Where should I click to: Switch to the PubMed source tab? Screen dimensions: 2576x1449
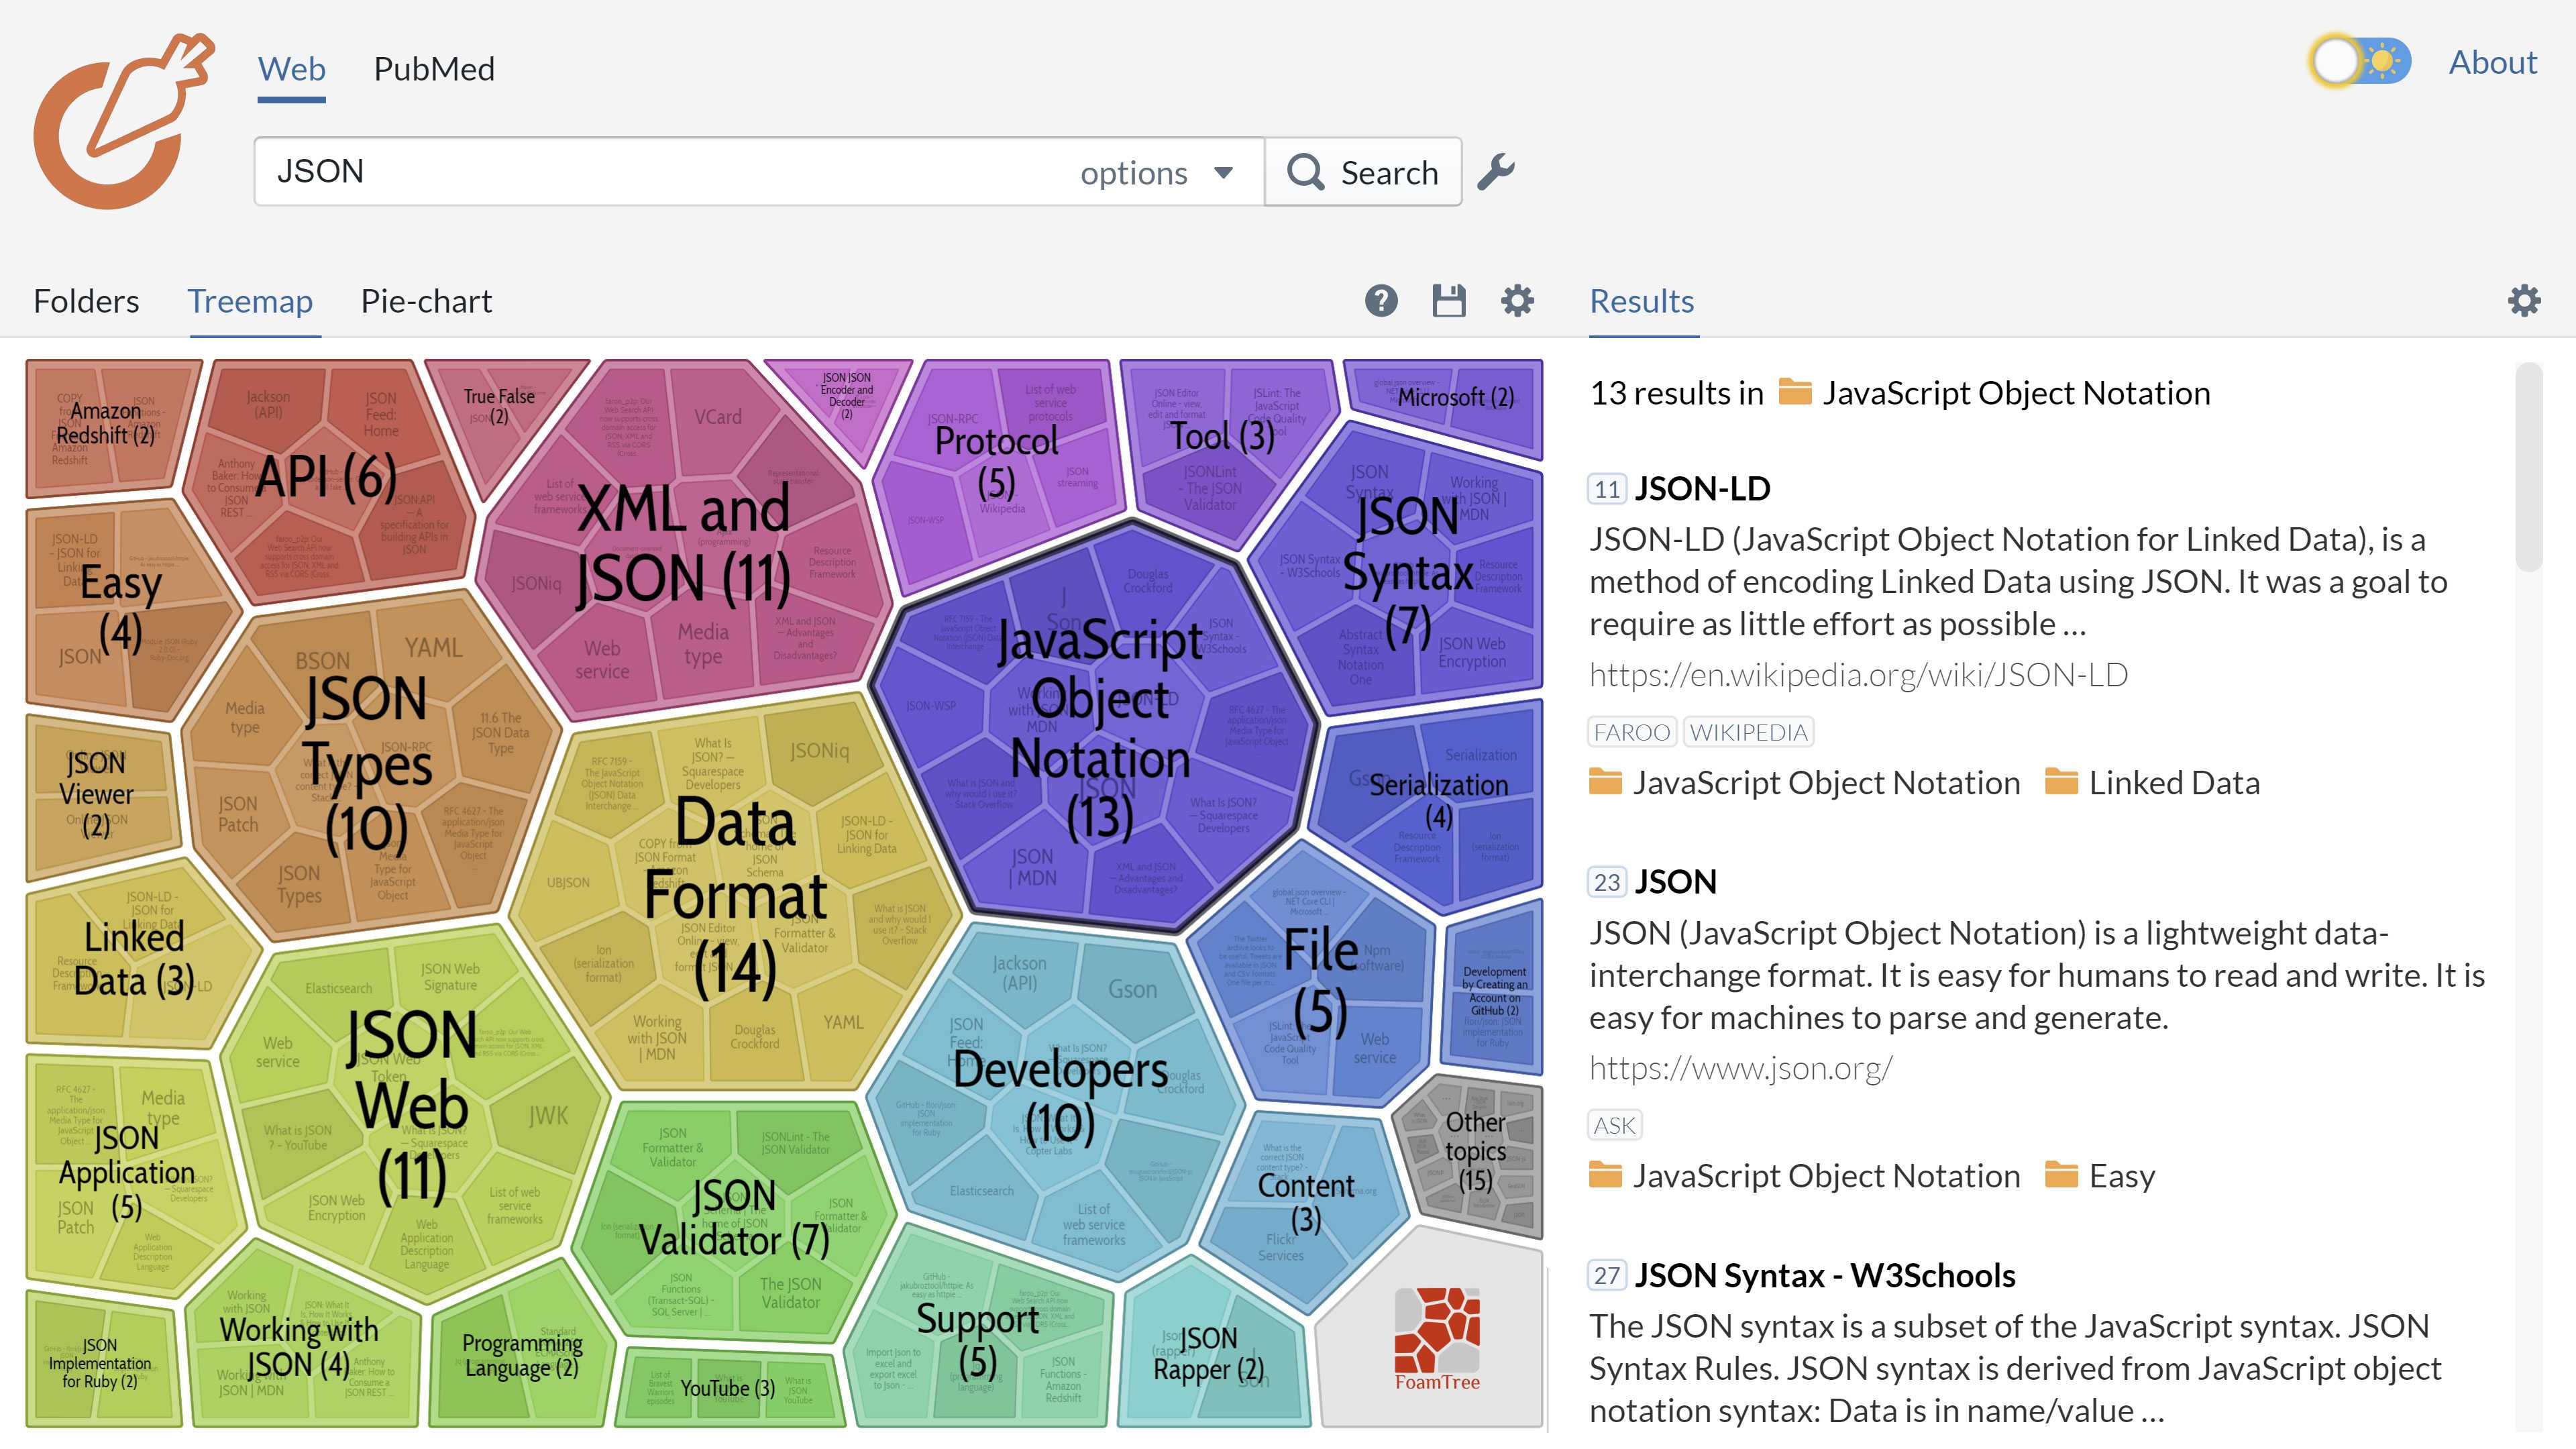(434, 69)
